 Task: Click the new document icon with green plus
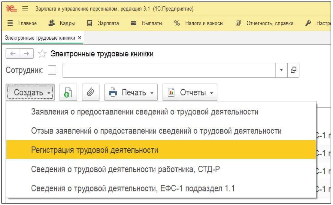(x=68, y=92)
